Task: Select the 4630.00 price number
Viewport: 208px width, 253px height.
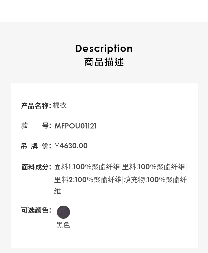Action: [73, 146]
